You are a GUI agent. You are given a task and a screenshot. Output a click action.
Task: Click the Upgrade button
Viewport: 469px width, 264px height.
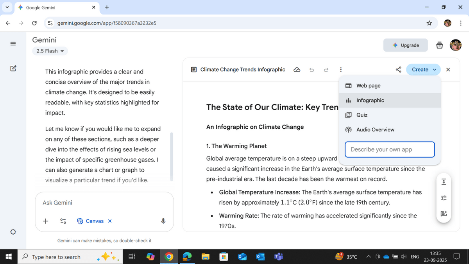click(x=405, y=45)
